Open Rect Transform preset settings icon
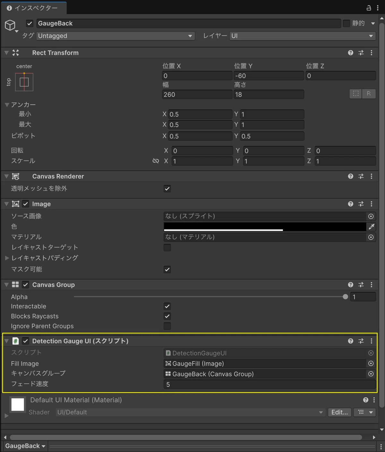The height and width of the screenshot is (452, 385). 361,53
